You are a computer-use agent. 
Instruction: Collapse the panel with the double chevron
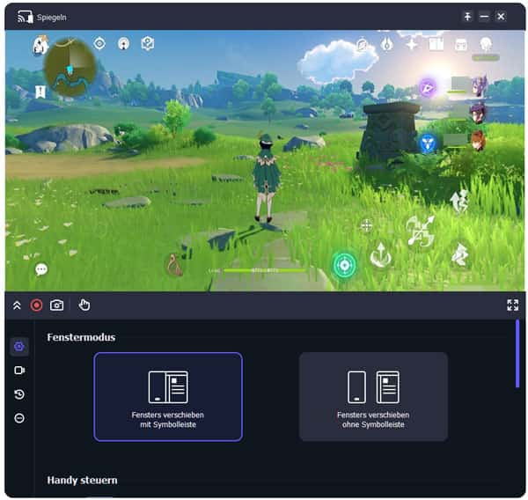(17, 305)
